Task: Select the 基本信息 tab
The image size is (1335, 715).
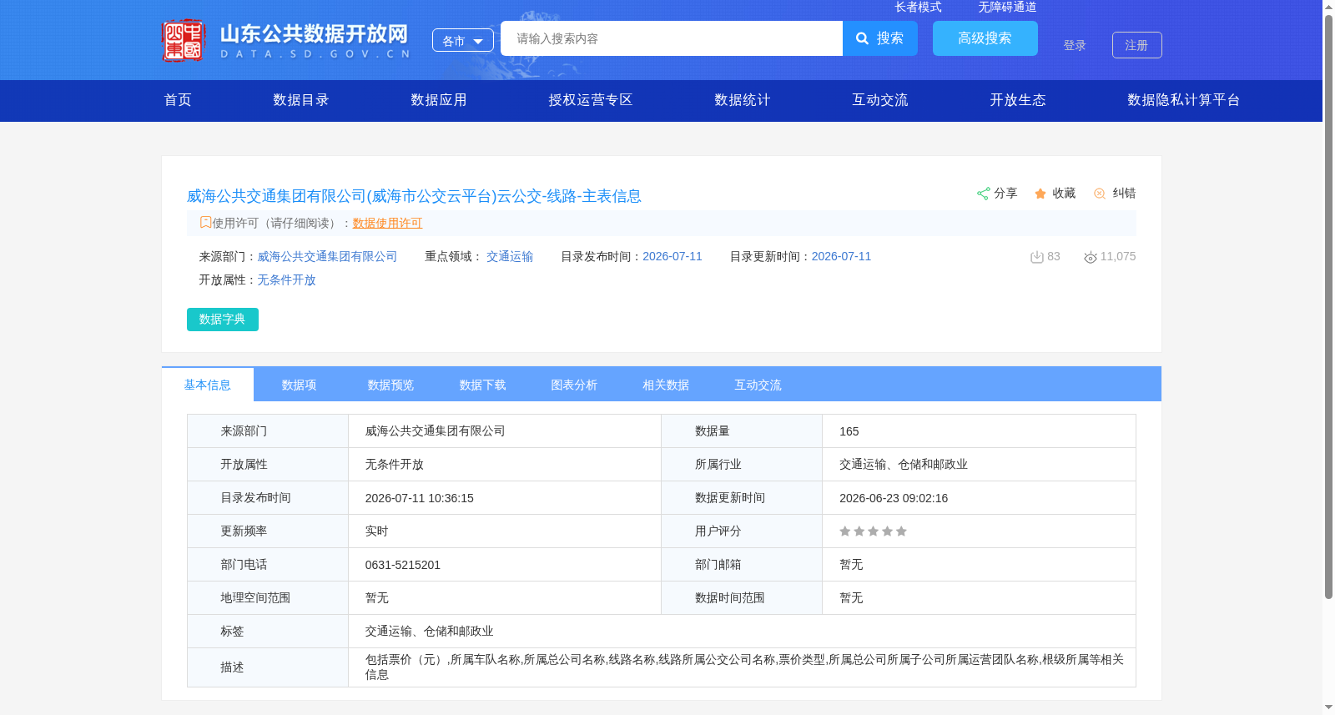Action: pos(208,385)
